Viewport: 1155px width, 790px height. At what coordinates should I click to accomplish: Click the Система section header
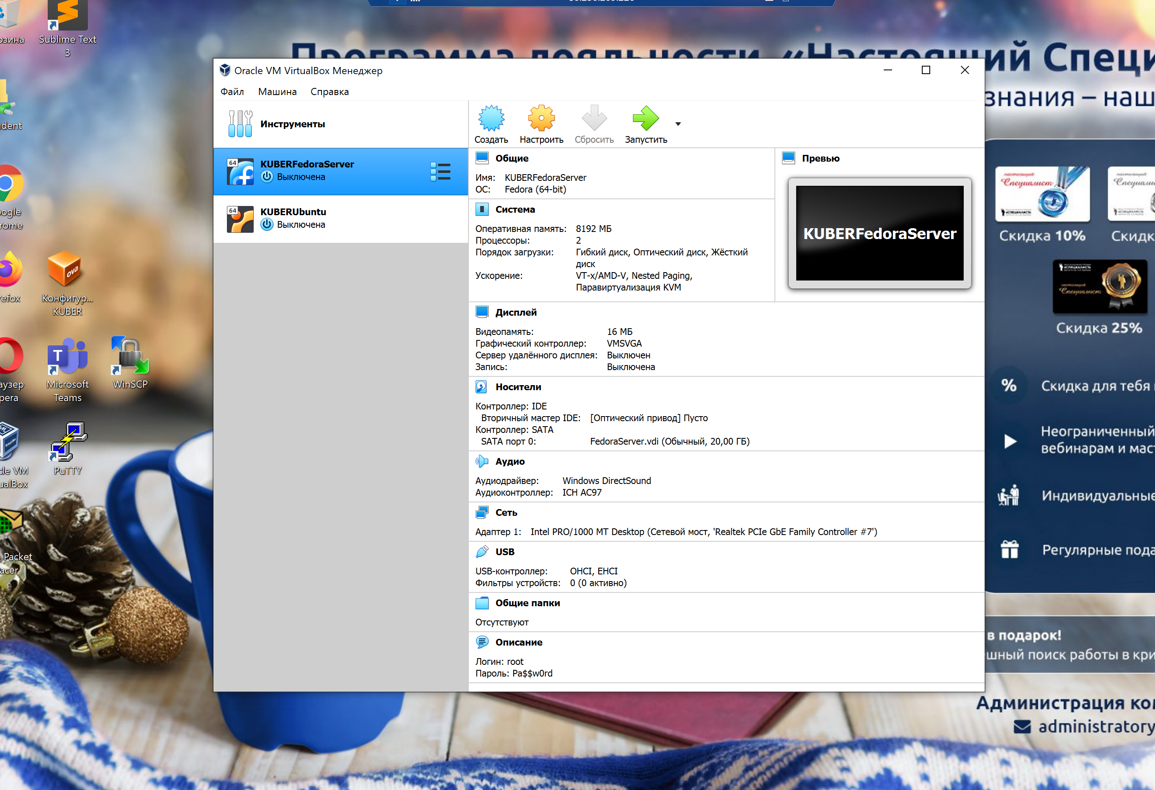514,209
